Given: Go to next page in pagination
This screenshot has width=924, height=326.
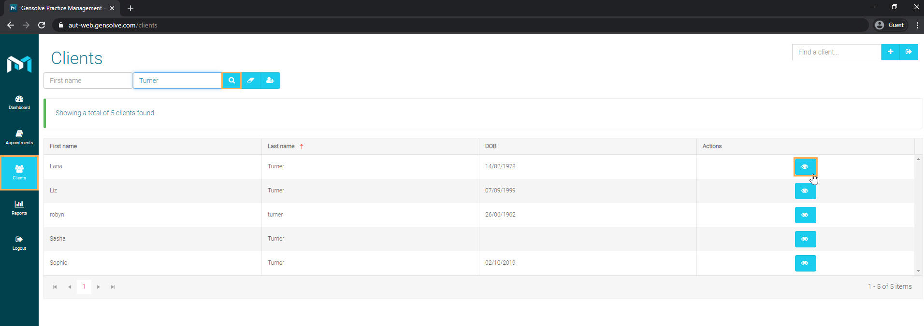Looking at the screenshot, I should pos(99,287).
